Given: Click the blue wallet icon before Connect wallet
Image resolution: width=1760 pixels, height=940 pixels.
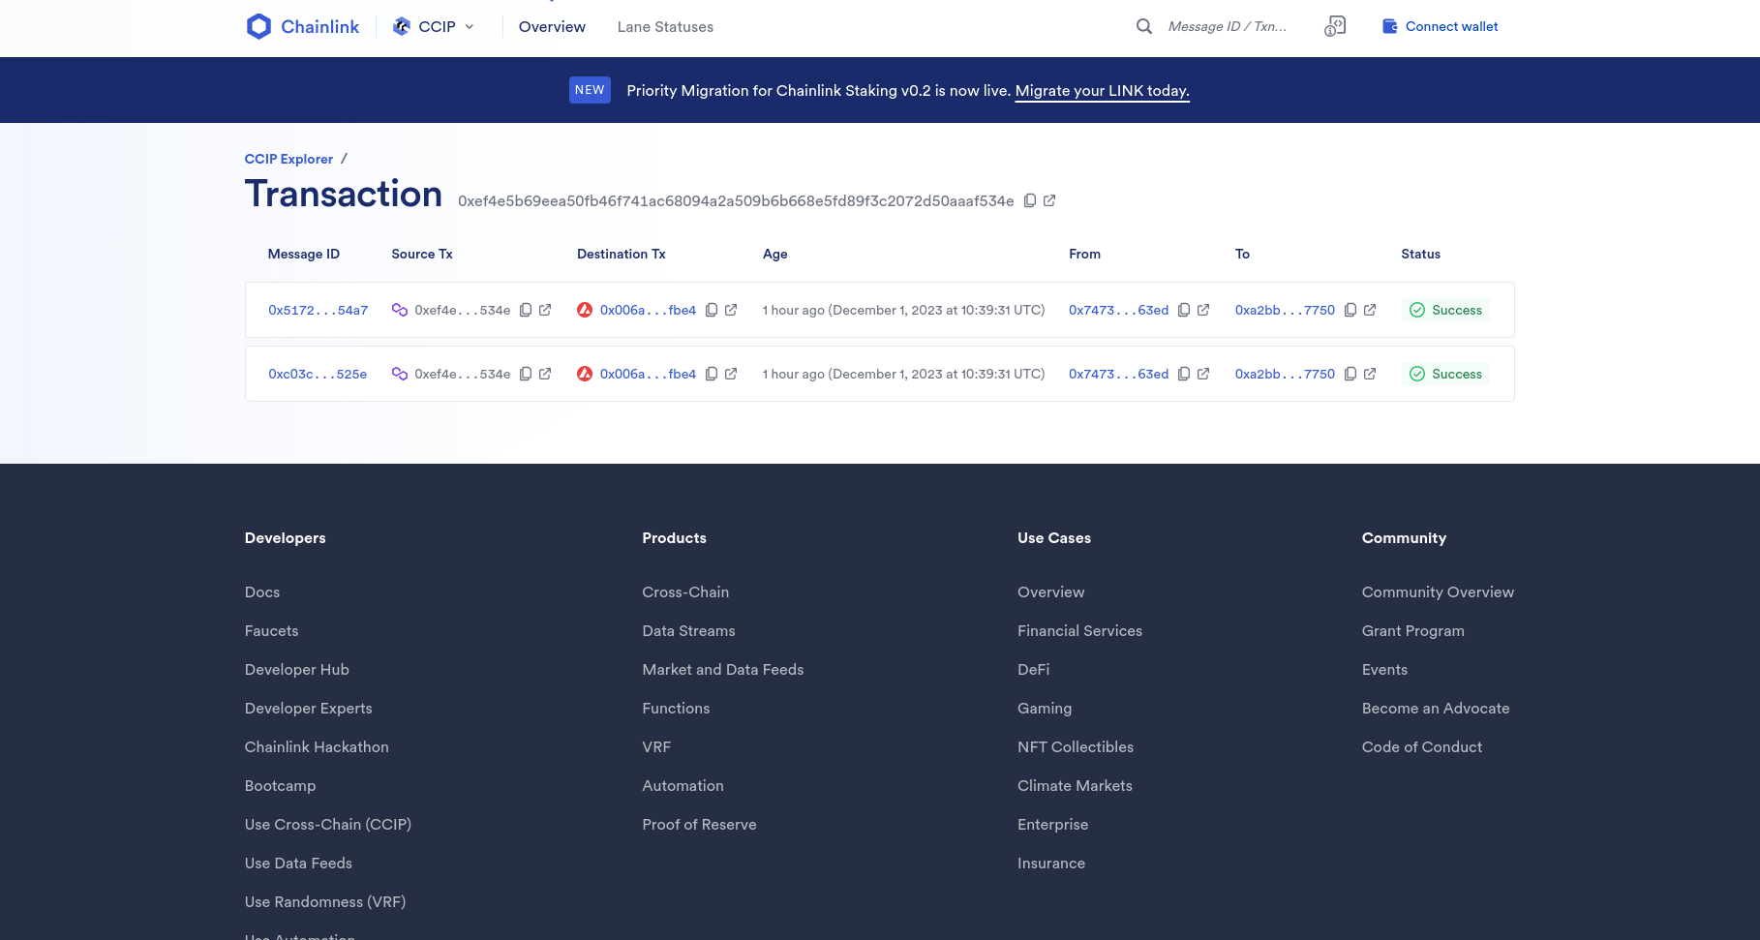Looking at the screenshot, I should [x=1391, y=26].
